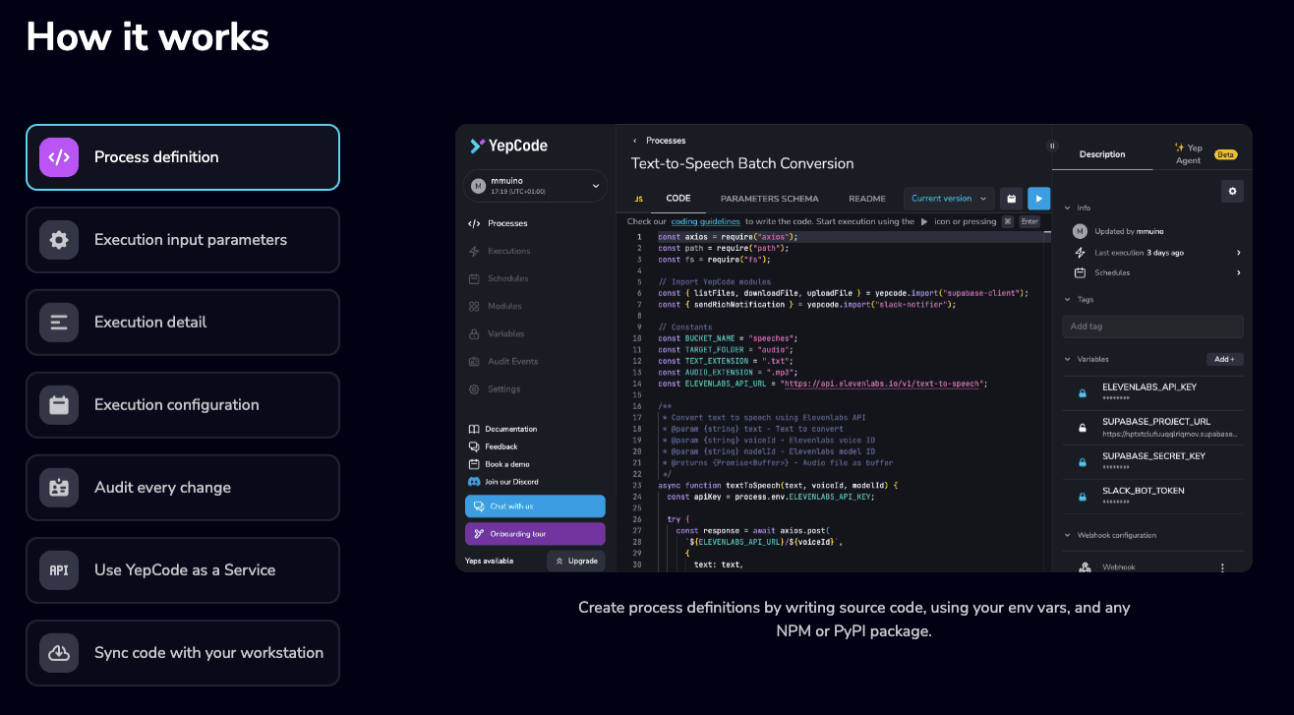Toggle lock on SLACK_BOT_TOKEN variable
Viewport: 1294px width, 715px height.
click(x=1083, y=497)
